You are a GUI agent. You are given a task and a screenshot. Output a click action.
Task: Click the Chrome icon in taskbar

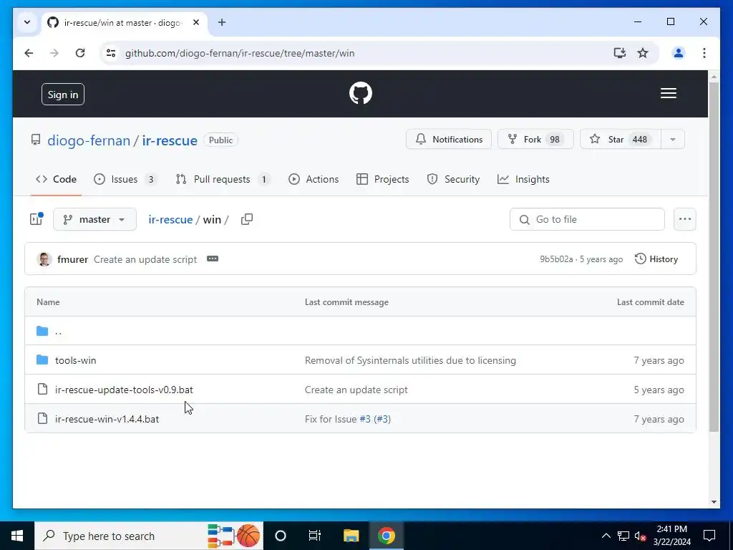click(x=387, y=536)
